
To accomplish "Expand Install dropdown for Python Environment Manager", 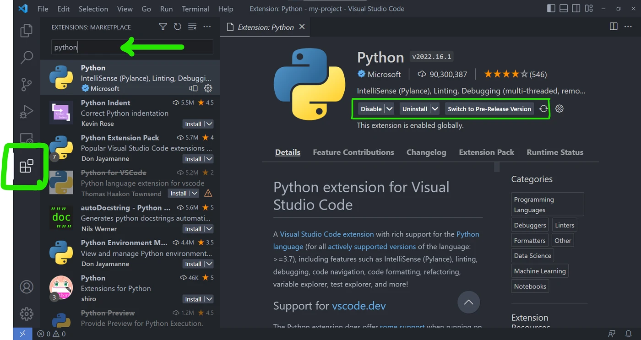I will pyautogui.click(x=209, y=264).
